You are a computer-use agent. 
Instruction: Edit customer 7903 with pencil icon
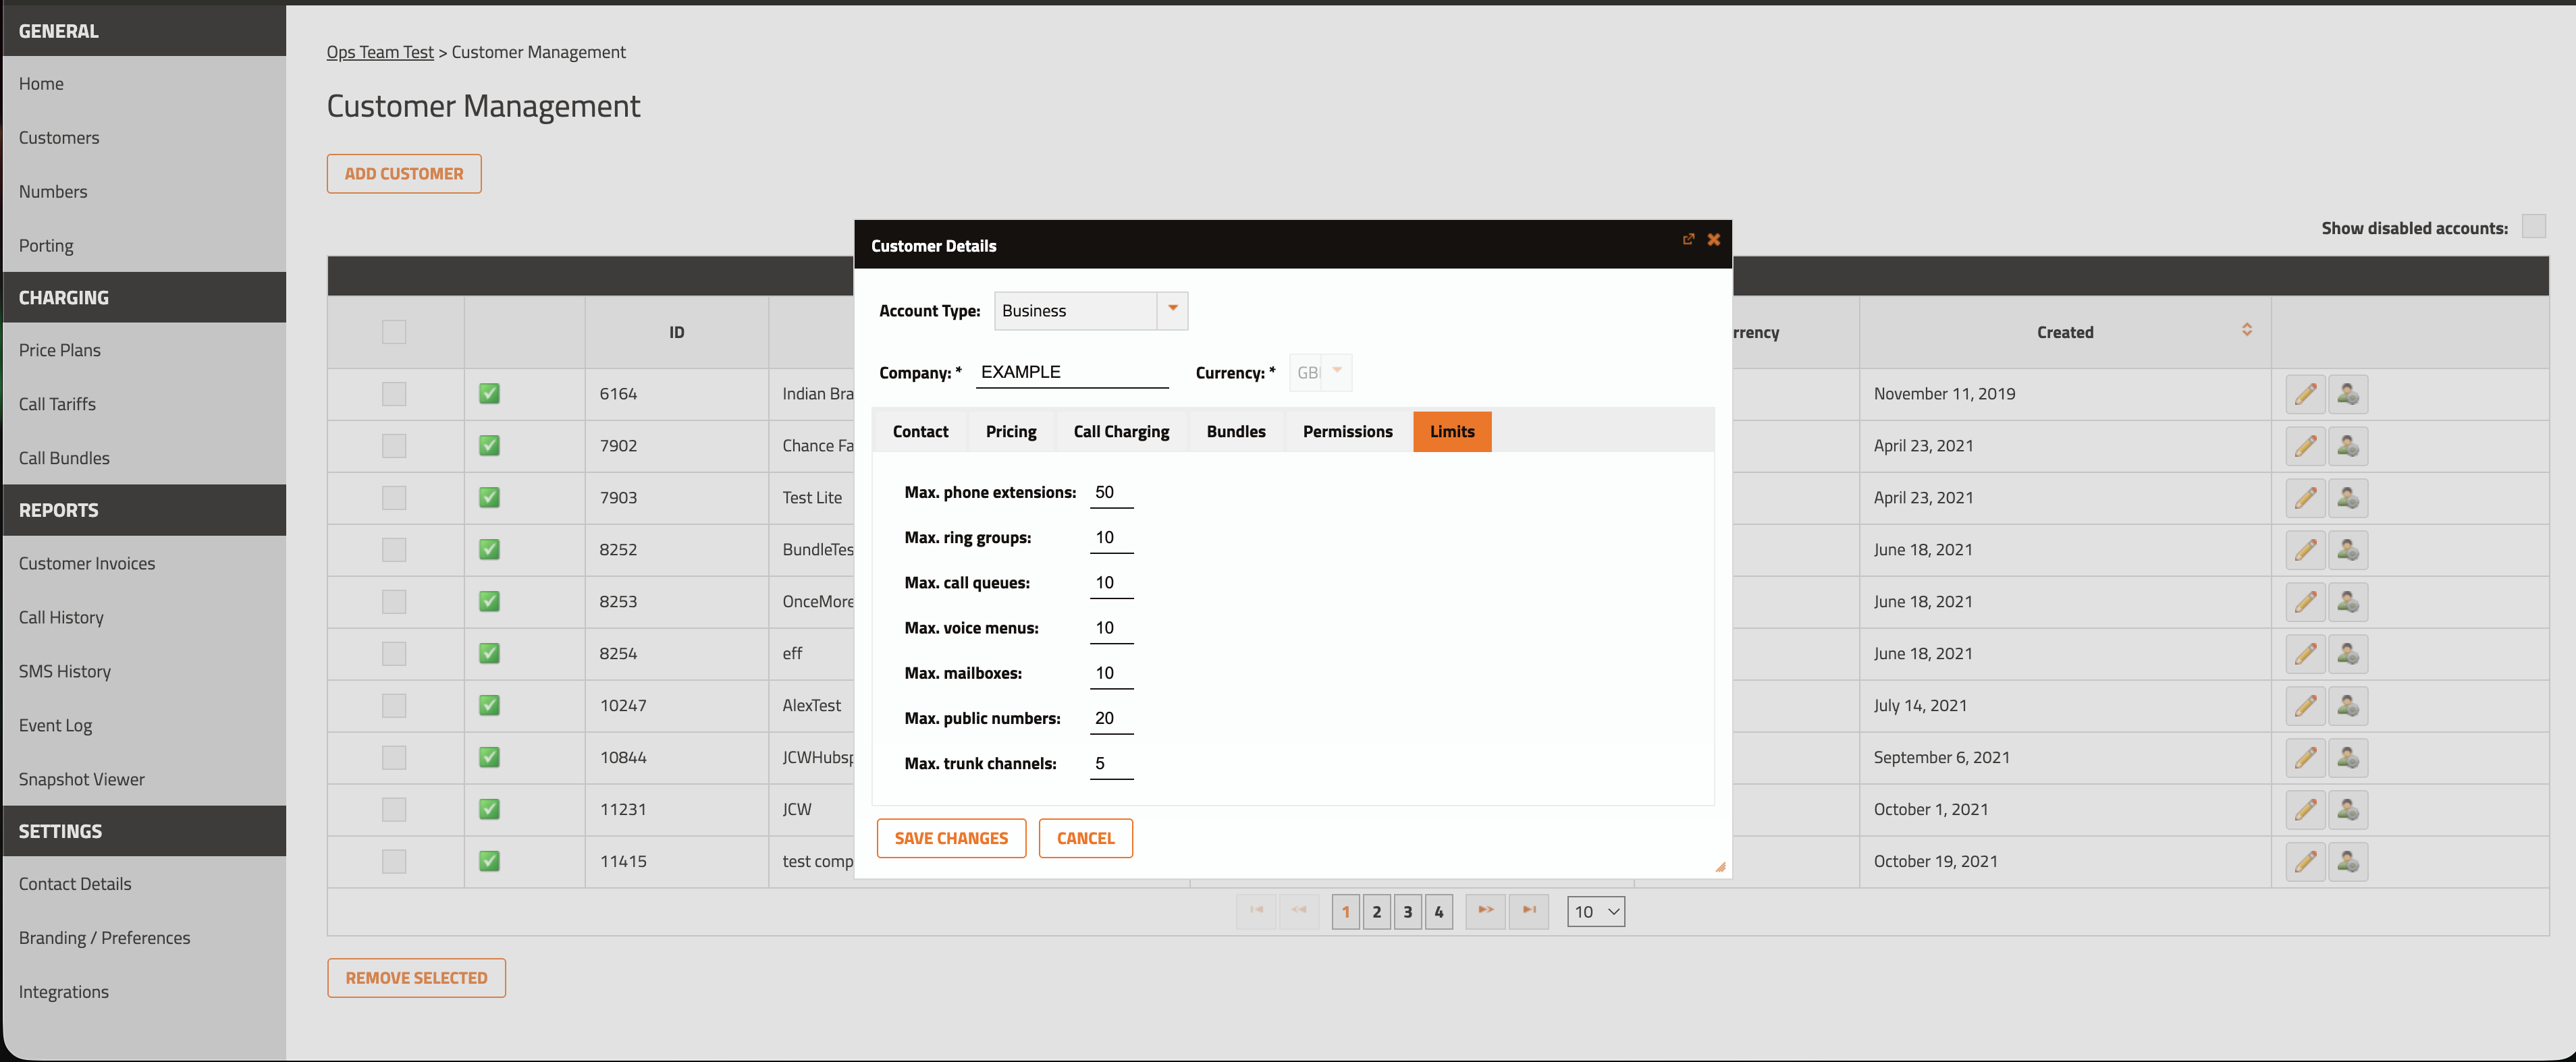click(2305, 497)
